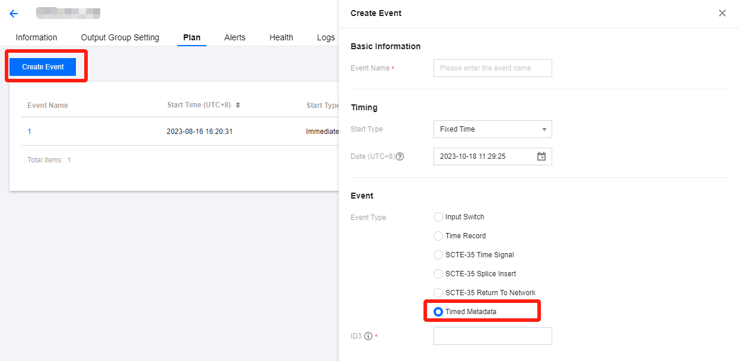Viewport: 739px width, 361px height.
Task: Open event named 1 in table
Action: pos(30,132)
